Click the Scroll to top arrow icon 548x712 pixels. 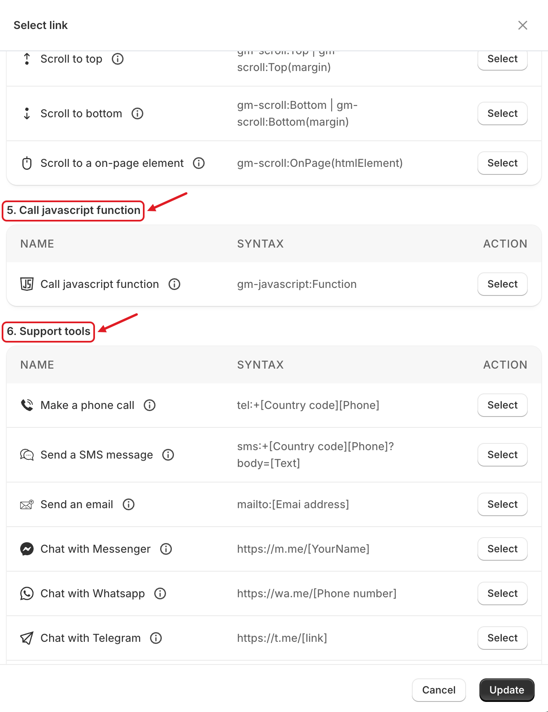coord(27,59)
